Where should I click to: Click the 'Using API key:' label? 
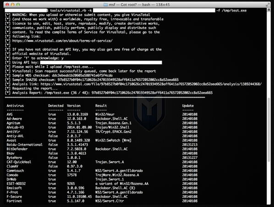26,62
